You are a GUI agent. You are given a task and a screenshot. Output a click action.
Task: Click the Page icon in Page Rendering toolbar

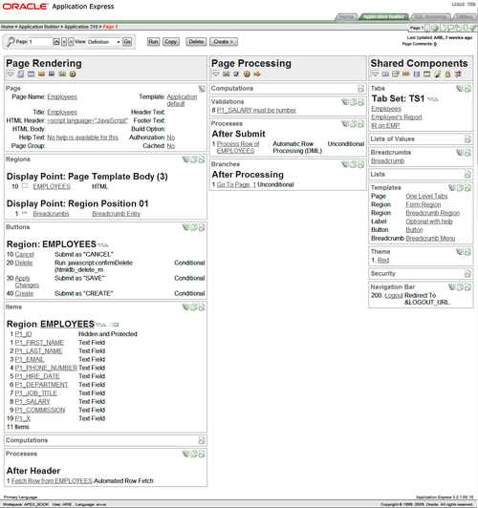[21, 74]
